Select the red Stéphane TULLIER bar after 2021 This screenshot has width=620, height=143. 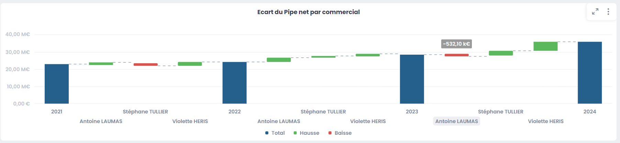pos(145,65)
